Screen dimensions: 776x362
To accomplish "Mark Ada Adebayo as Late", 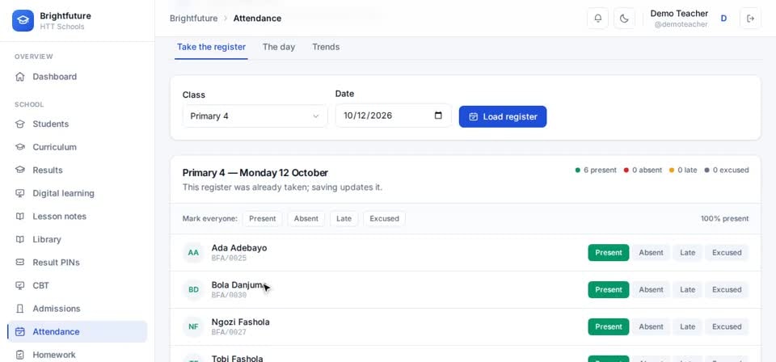I will 687,253.
